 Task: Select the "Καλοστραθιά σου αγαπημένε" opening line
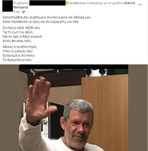tap(47, 17)
